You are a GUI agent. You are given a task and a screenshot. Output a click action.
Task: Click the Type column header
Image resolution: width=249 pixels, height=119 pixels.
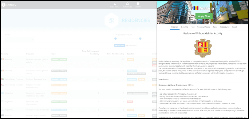point(53,54)
